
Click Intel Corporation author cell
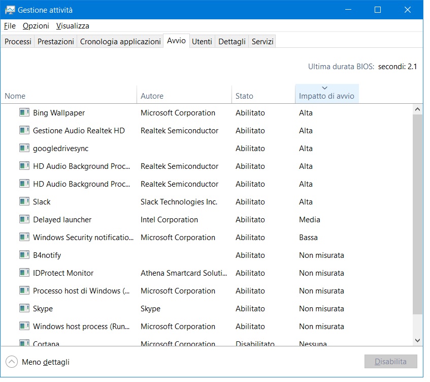(x=169, y=220)
